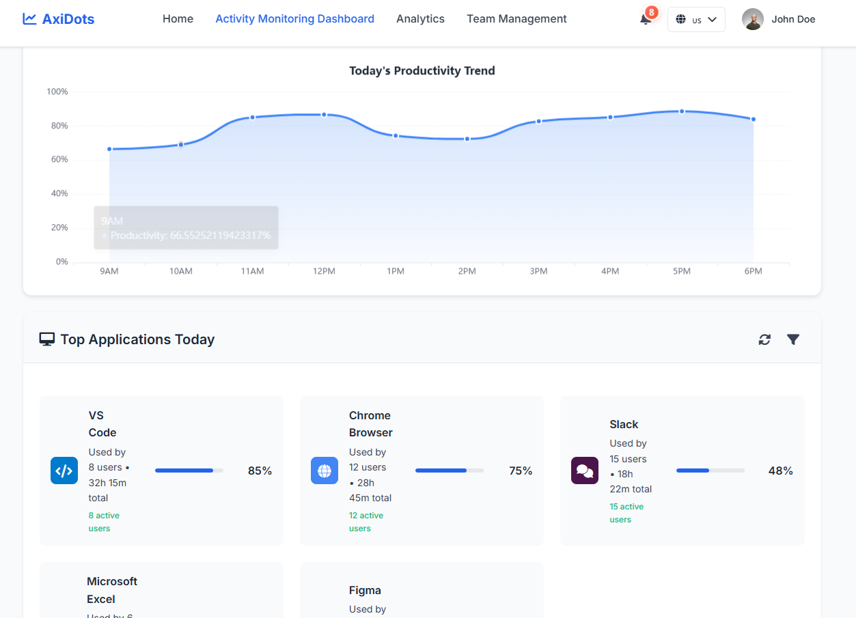856x618 pixels.
Task: Click the Slack 48% progress bar
Action: pos(710,470)
